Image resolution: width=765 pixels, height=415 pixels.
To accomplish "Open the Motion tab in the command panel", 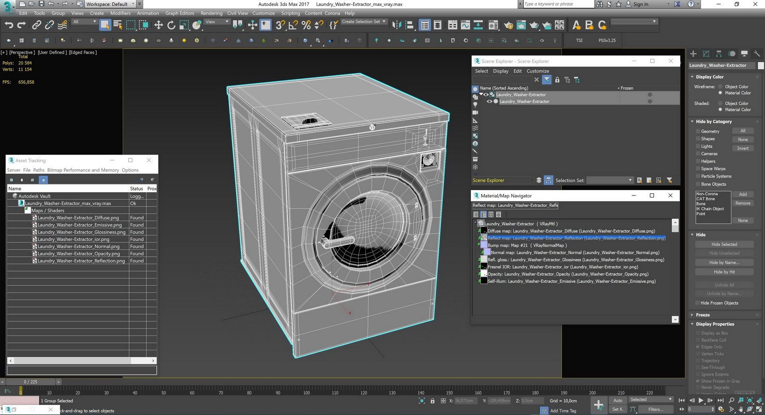I will coord(732,53).
